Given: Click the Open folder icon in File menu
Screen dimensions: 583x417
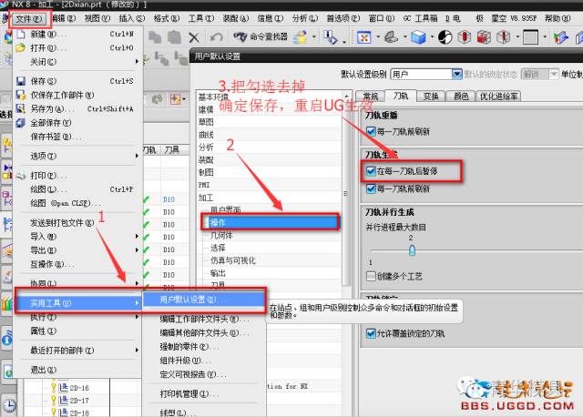Looking at the screenshot, I should pos(21,48).
